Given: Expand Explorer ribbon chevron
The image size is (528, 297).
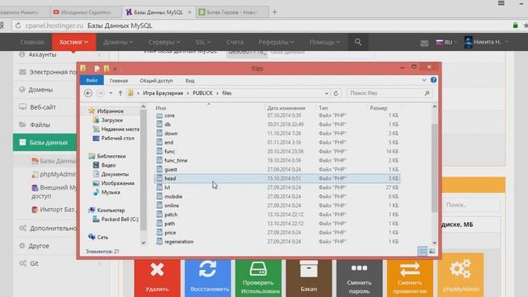Looking at the screenshot, I should pyautogui.click(x=424, y=80).
